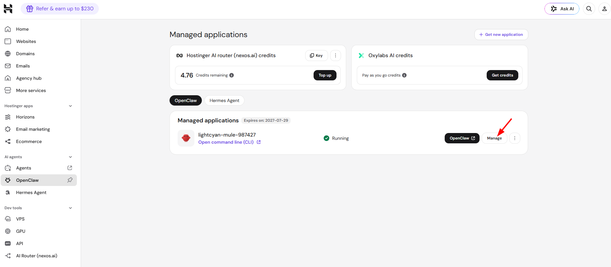
Task: Open API in the sidebar
Action: [x=39, y=243]
